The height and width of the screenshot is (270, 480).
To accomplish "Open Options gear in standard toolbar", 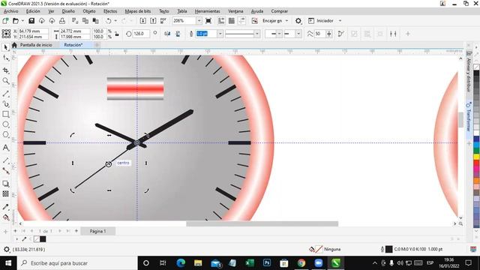I will tap(298, 21).
